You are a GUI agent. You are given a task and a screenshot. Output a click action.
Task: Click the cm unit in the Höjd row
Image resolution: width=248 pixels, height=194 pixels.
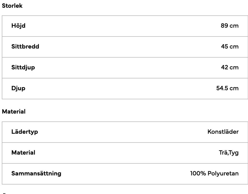pos(234,26)
